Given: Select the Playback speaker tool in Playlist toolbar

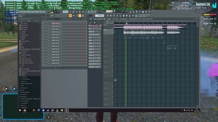Looking at the screenshot, I should tap(110, 19).
